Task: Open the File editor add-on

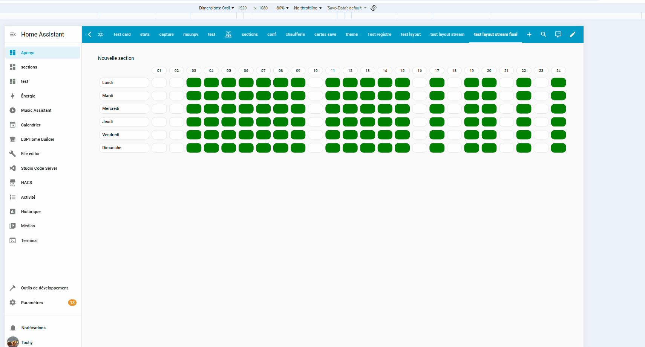Action: [x=43, y=154]
